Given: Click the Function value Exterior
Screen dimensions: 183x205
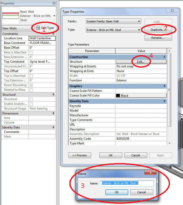Looking at the screenshot, I should pyautogui.click(x=141, y=80).
